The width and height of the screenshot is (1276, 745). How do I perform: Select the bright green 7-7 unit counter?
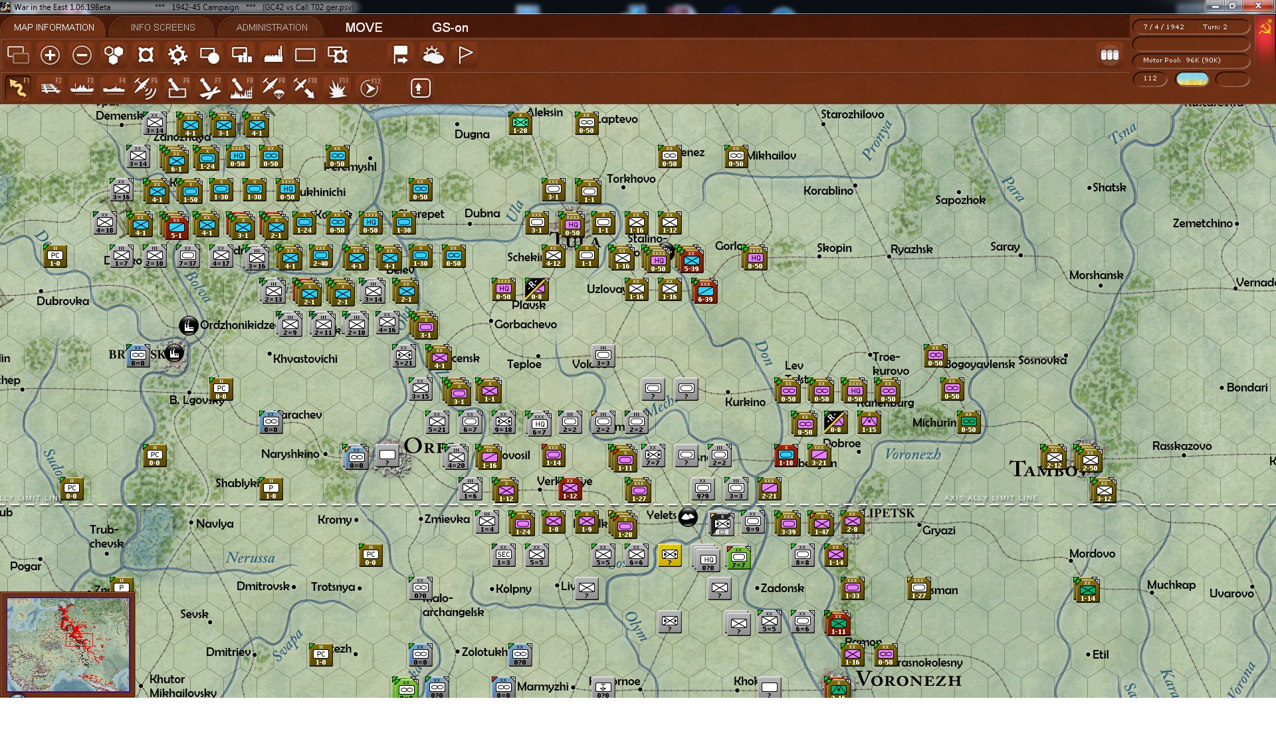point(738,558)
